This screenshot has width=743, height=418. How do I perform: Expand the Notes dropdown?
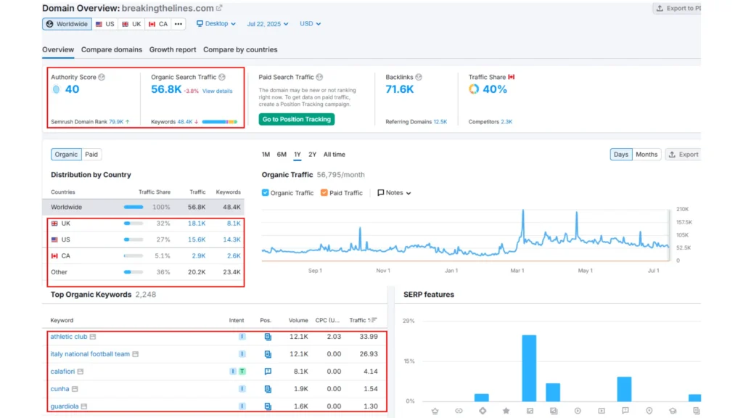click(x=394, y=192)
